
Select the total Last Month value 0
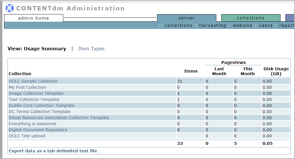pos(207,143)
